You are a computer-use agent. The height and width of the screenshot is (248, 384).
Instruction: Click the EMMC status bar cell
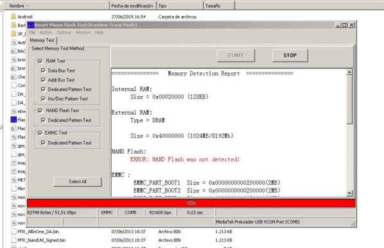pos(107,213)
